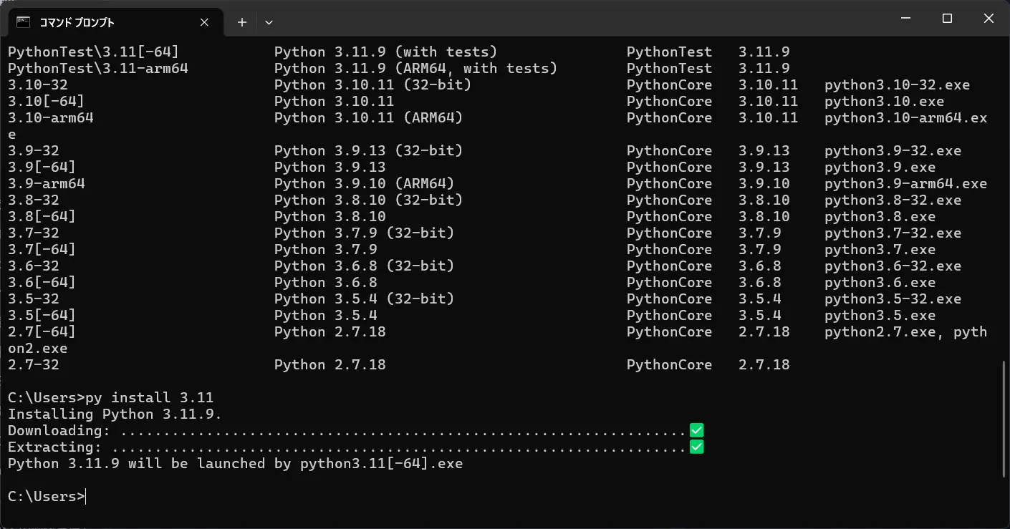1010x529 pixels.
Task: Click 'Python 3.11.9 (with tests)' text
Action: tap(385, 52)
